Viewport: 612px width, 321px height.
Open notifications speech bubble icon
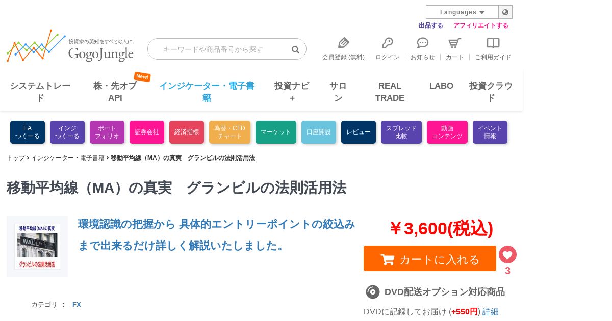(423, 43)
